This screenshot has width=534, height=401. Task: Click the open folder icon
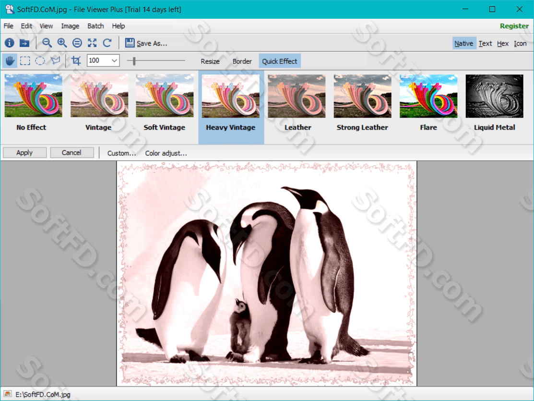click(24, 43)
